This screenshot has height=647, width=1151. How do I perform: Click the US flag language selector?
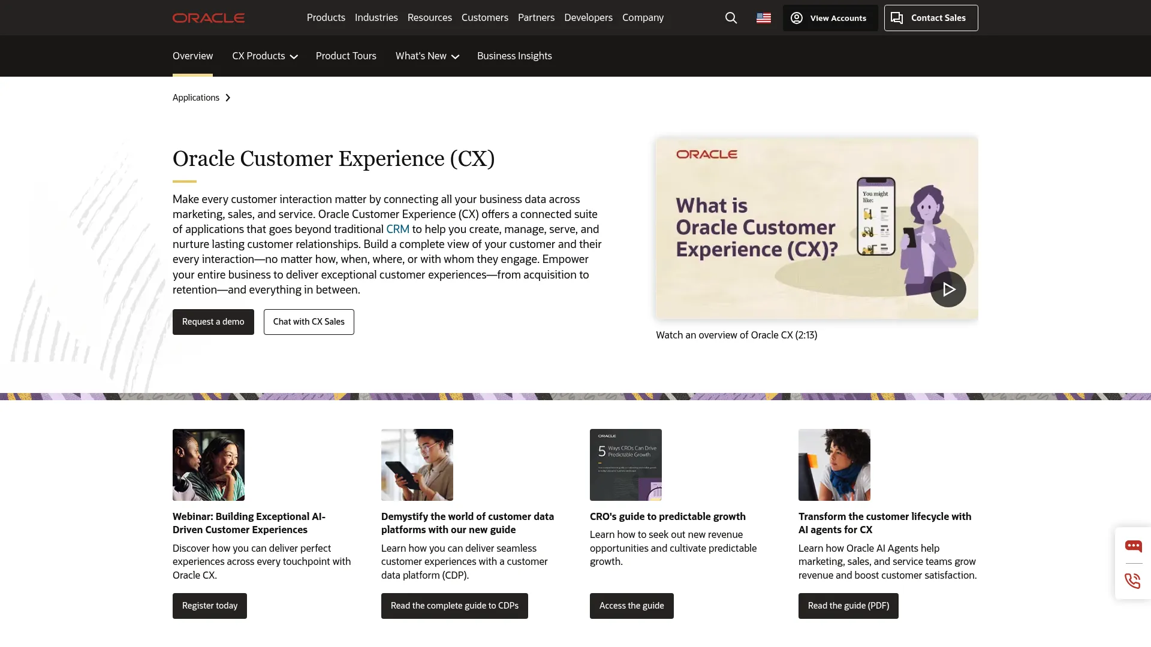coord(763,17)
